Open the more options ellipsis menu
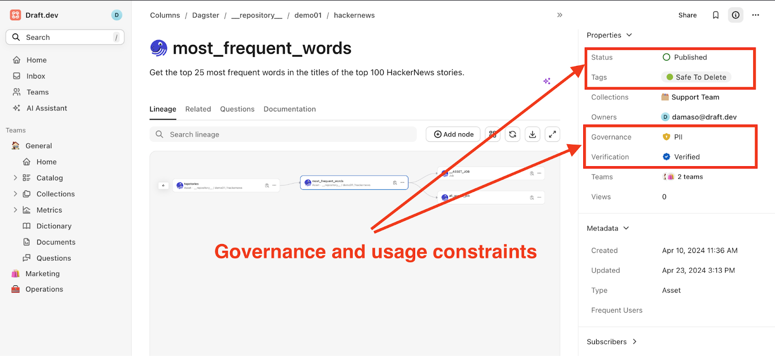The image size is (775, 356). (x=755, y=15)
